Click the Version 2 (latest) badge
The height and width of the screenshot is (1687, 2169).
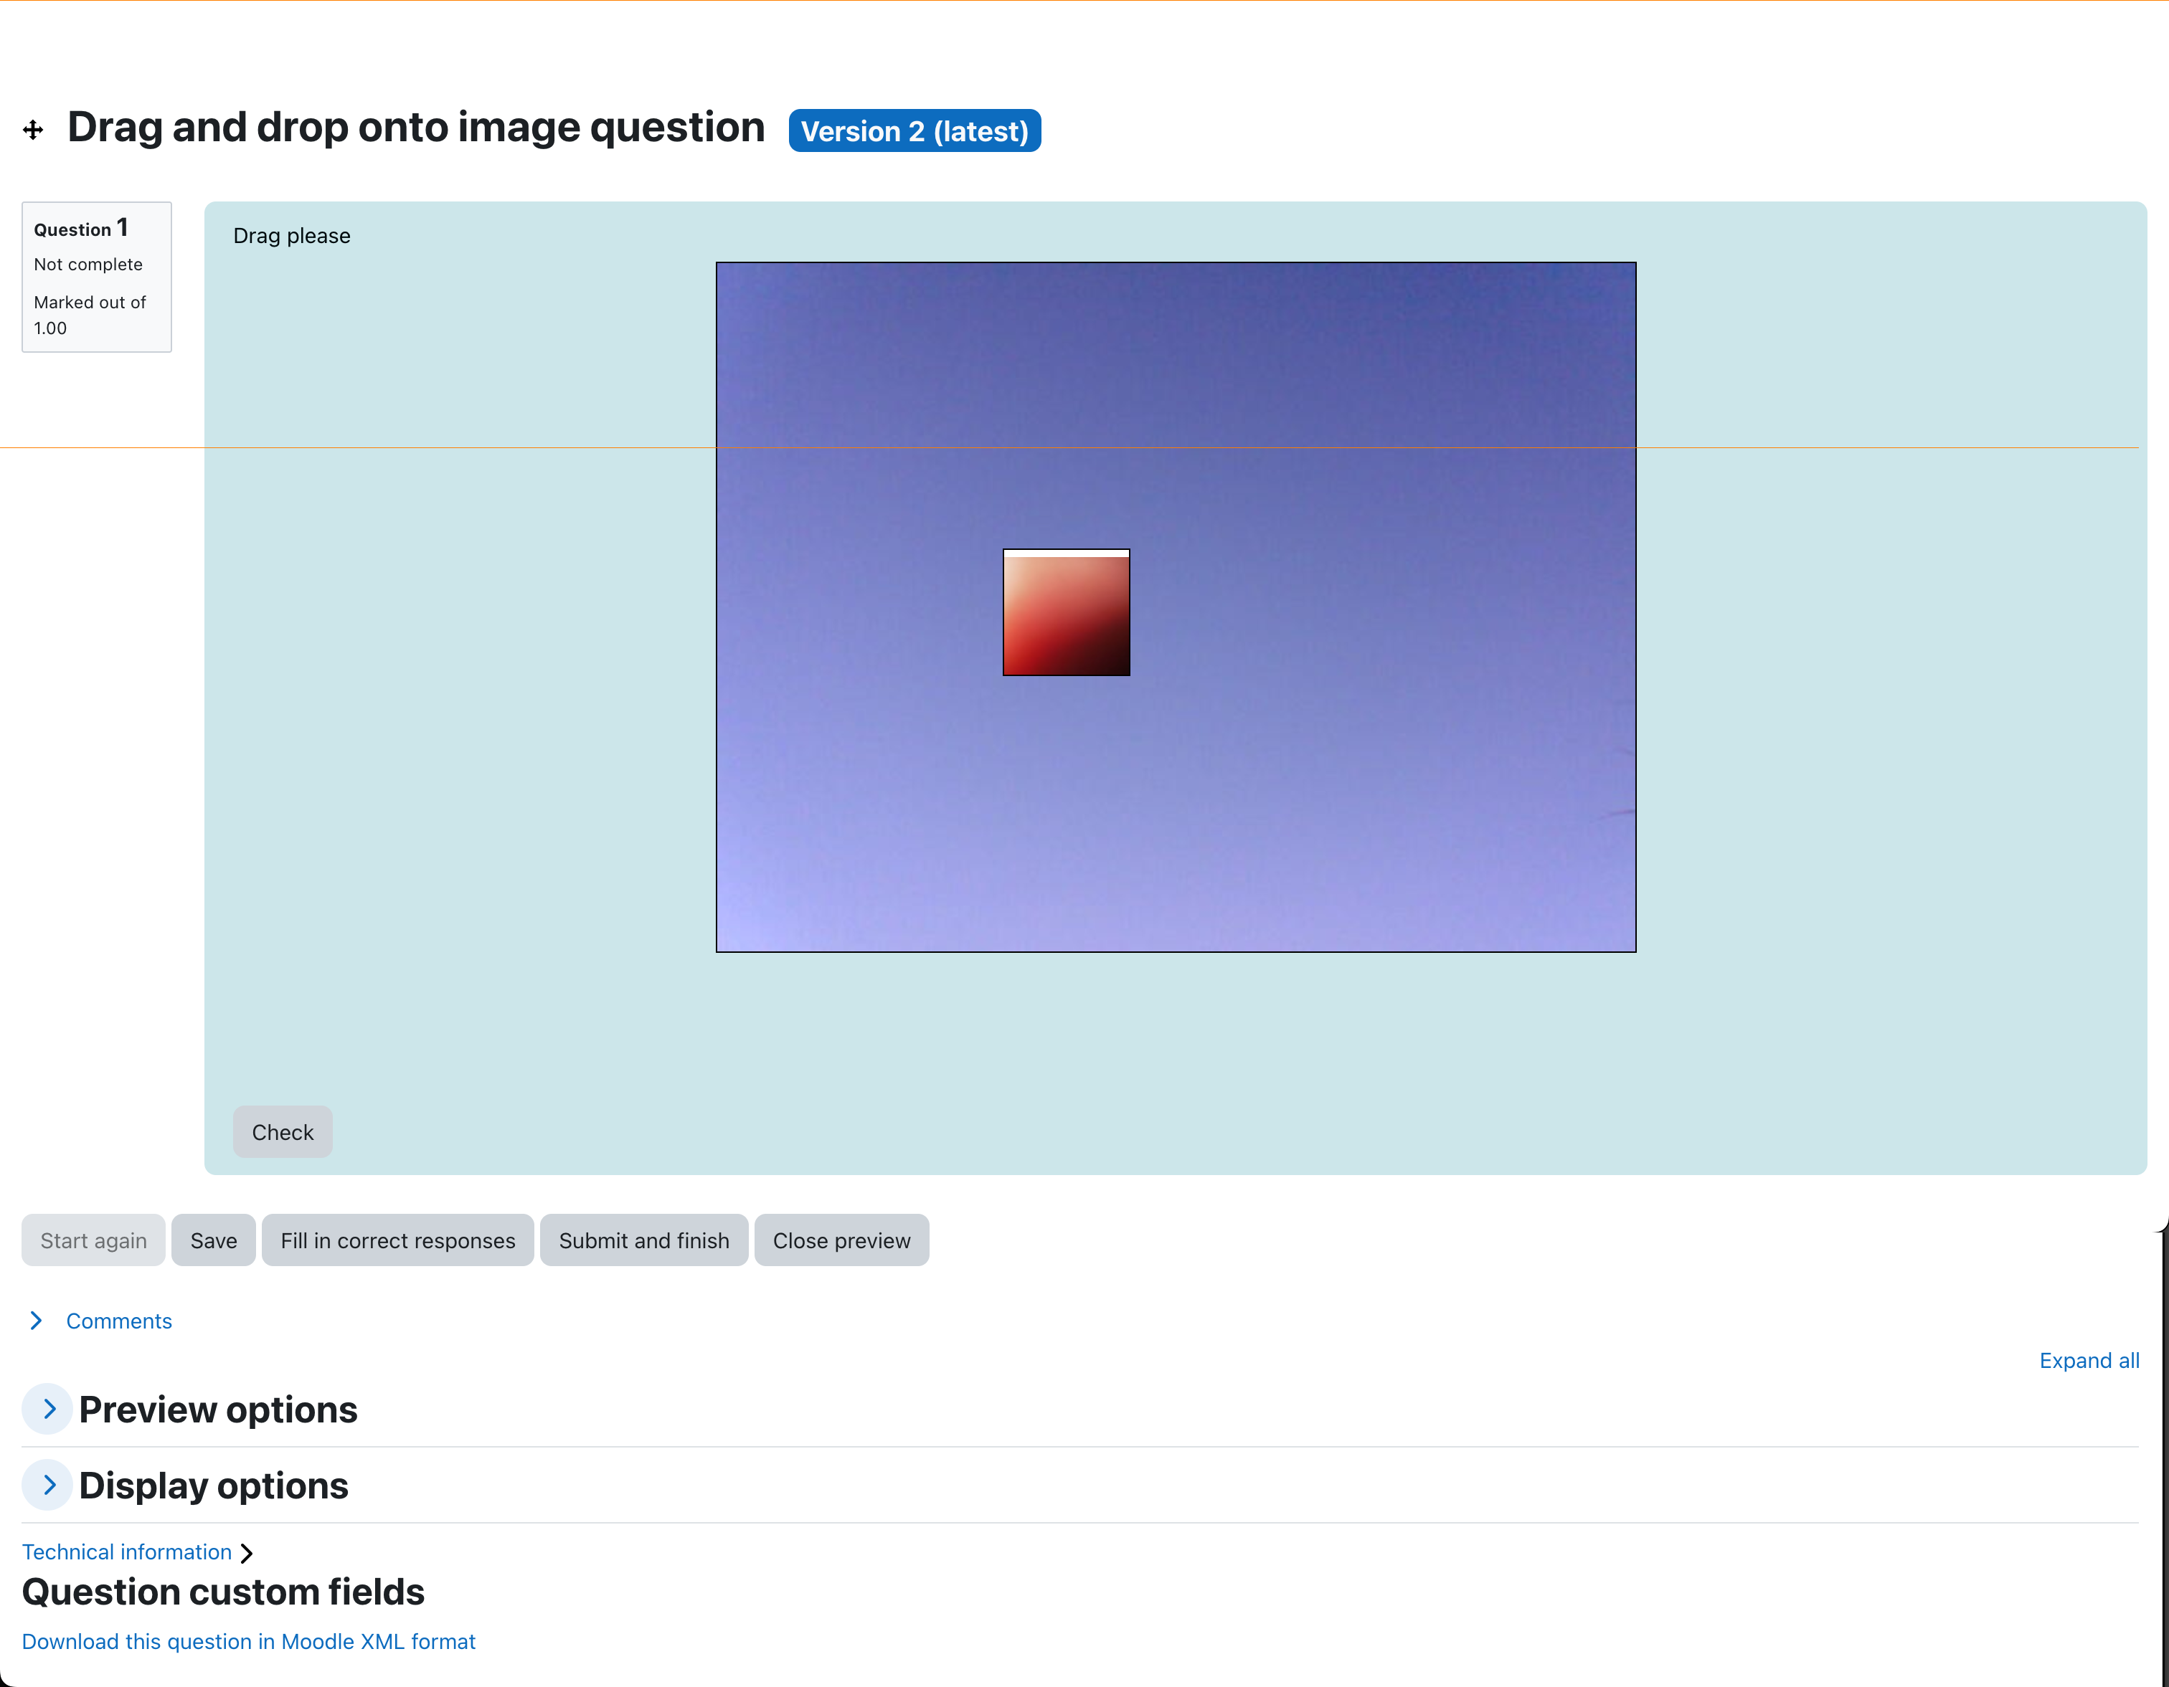coord(914,131)
